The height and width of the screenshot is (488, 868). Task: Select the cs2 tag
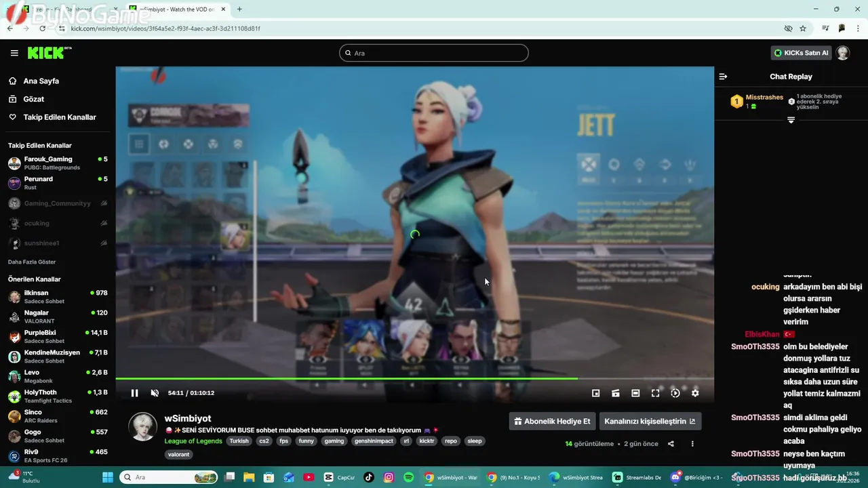[x=264, y=441]
